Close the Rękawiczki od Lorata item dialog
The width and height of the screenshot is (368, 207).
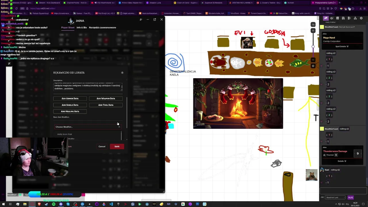(122, 73)
